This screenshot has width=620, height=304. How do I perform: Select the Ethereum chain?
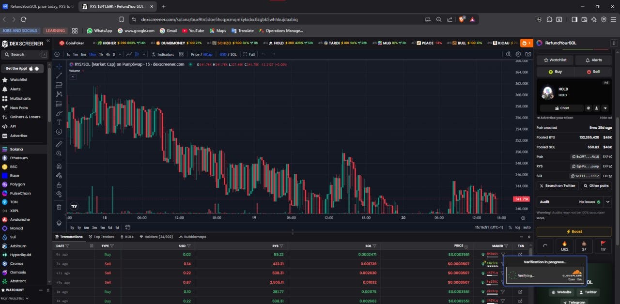click(x=19, y=158)
